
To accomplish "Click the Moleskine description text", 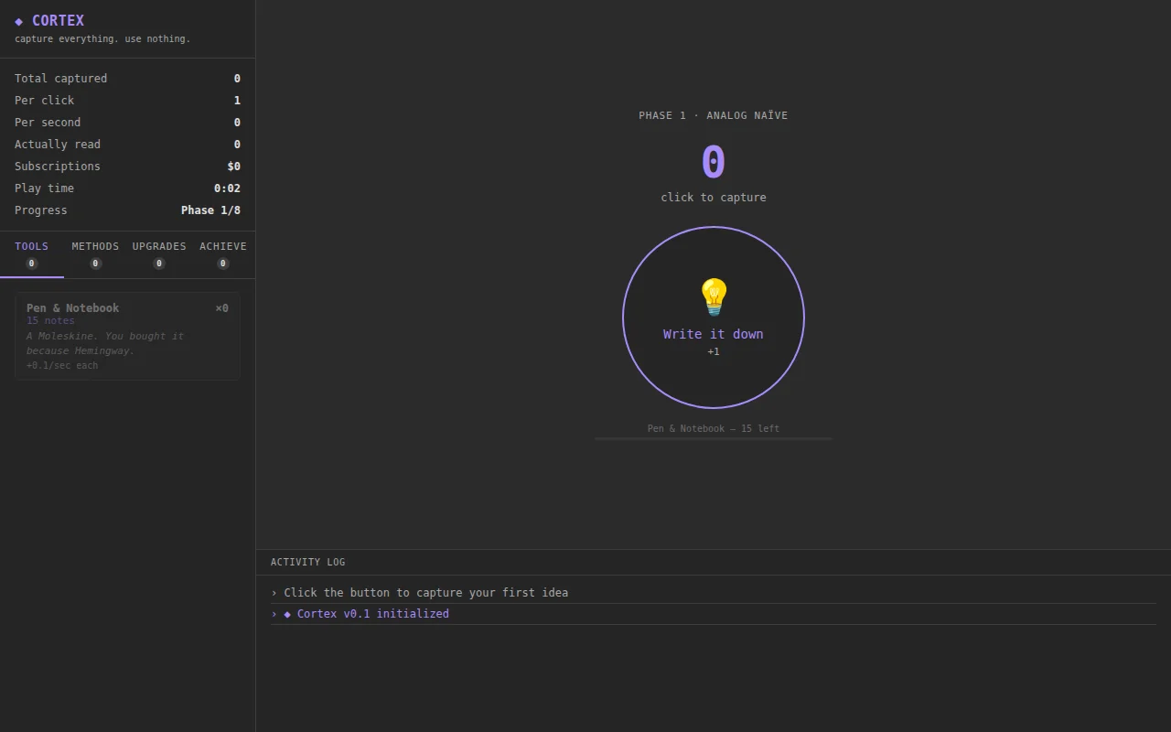I will (105, 343).
